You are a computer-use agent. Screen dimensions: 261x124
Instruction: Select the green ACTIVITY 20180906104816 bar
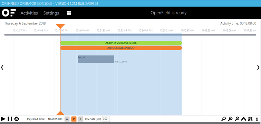(121, 43)
